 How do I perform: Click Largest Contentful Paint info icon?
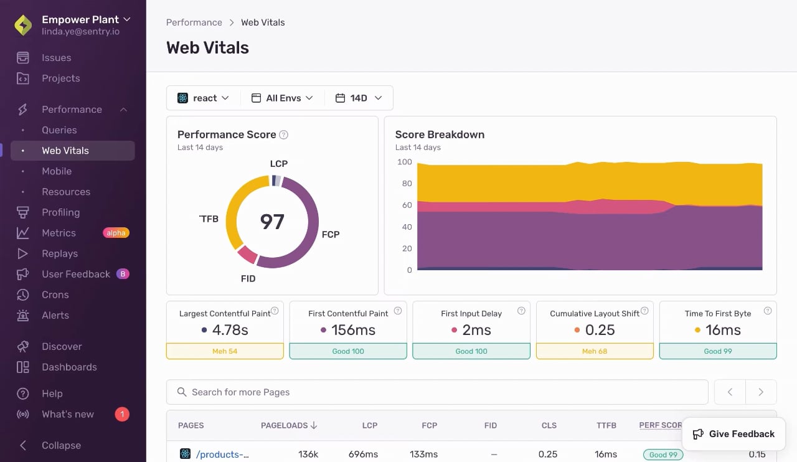(x=275, y=311)
